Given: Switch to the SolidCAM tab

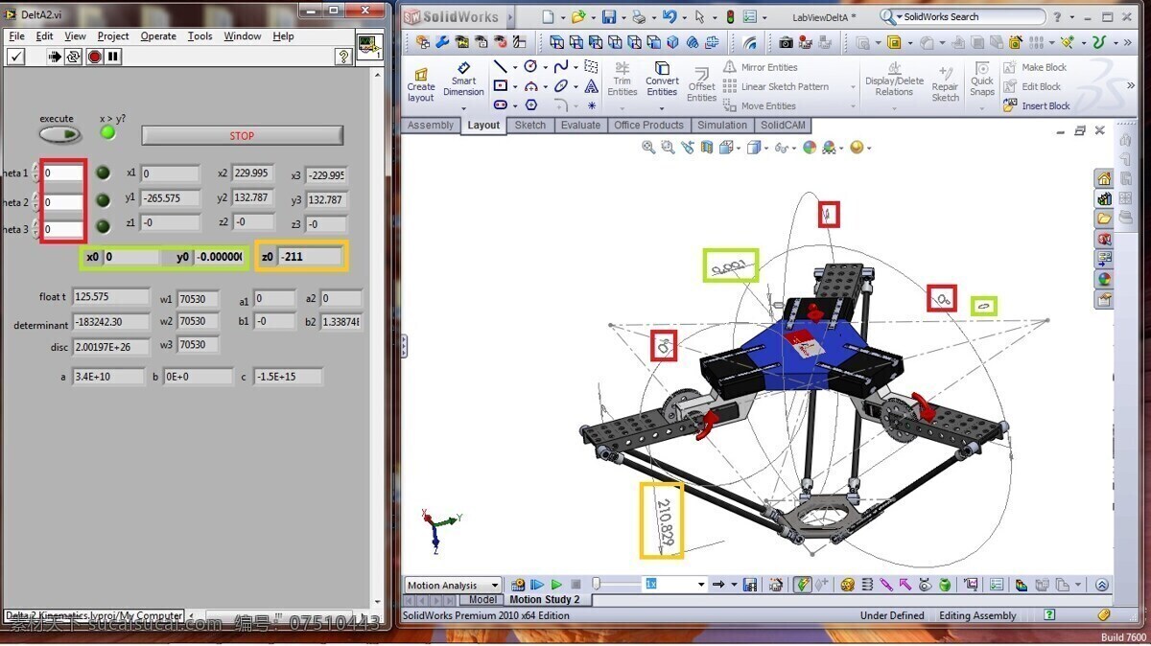Looking at the screenshot, I should (x=784, y=126).
